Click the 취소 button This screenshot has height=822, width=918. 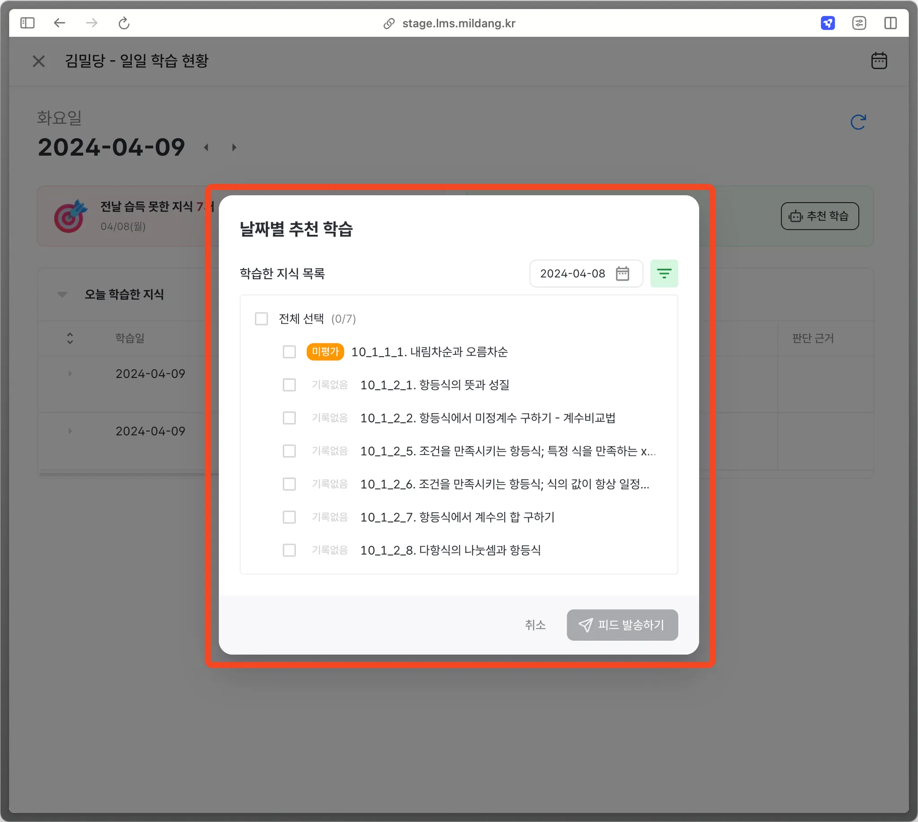(535, 625)
